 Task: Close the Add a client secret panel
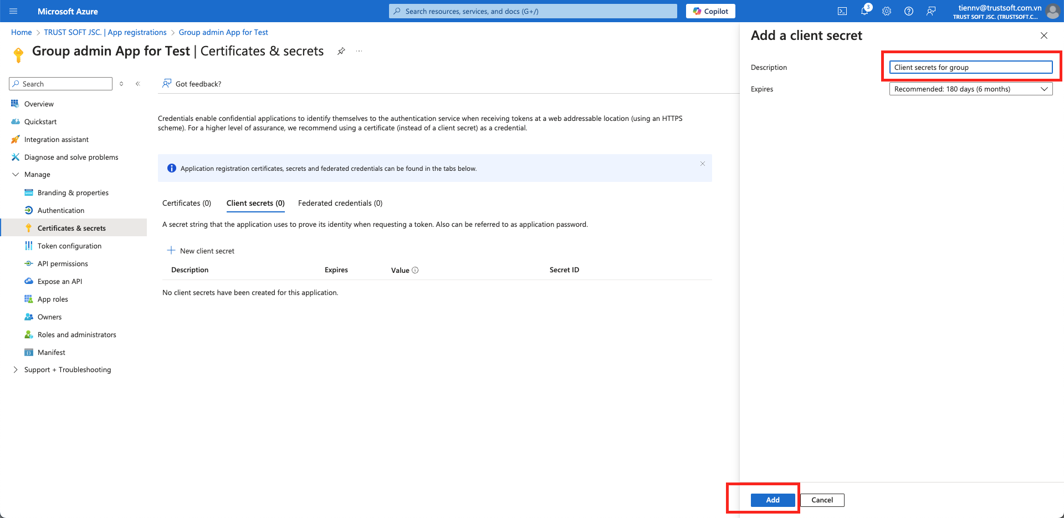[x=1044, y=35]
